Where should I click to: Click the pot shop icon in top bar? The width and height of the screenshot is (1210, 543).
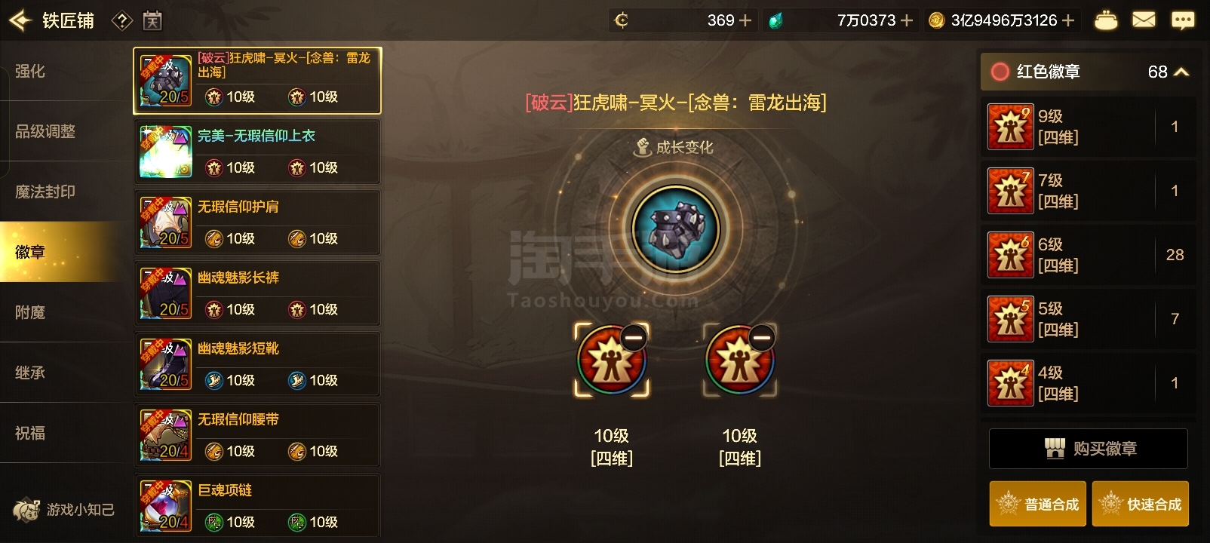pyautogui.click(x=1106, y=20)
